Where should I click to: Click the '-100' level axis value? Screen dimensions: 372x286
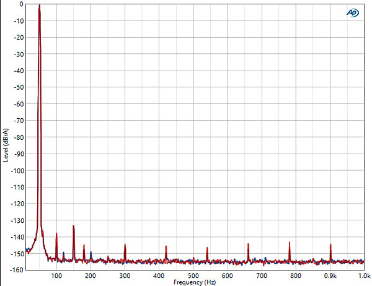tap(17, 171)
